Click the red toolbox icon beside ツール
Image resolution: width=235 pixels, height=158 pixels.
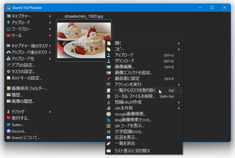(9, 35)
